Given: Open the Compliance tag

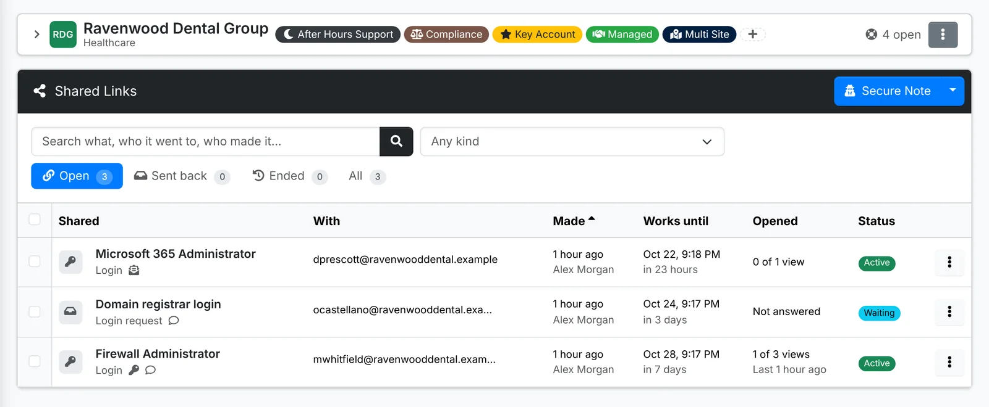Looking at the screenshot, I should tap(446, 35).
